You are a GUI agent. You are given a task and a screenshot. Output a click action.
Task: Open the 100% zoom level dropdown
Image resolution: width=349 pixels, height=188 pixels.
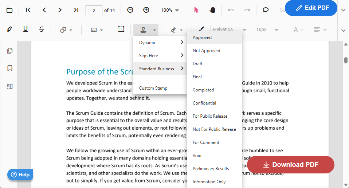170,10
